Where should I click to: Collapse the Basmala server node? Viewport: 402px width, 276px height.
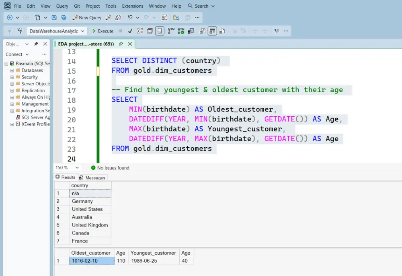(6, 64)
